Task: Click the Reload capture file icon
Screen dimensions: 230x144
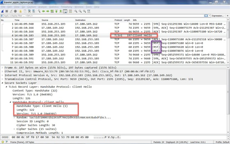Action: (x=34, y=11)
